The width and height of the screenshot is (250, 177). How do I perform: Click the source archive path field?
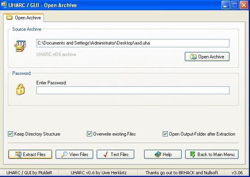(x=133, y=43)
